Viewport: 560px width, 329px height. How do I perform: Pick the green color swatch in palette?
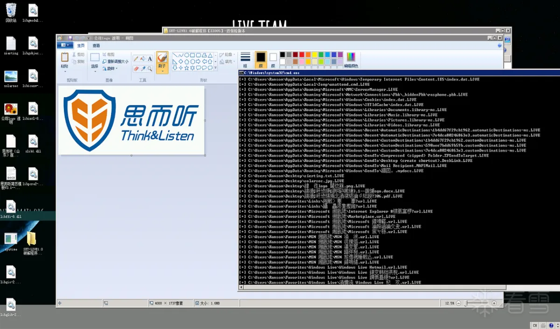[x=322, y=55]
